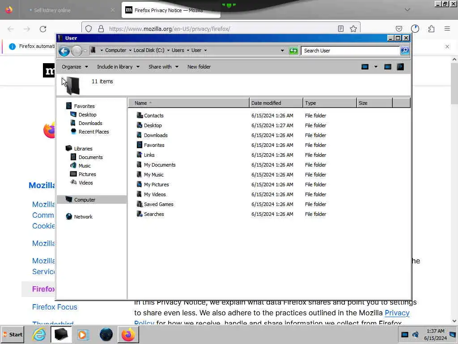Screen dimensions: 458x344
Task: Open Firefox hamburger application menu
Action: 447,29
